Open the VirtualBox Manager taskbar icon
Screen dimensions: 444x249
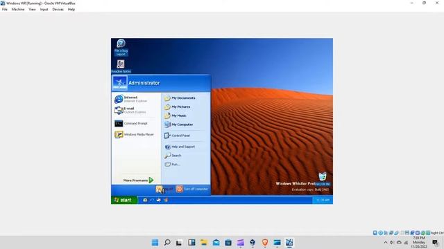(253, 242)
